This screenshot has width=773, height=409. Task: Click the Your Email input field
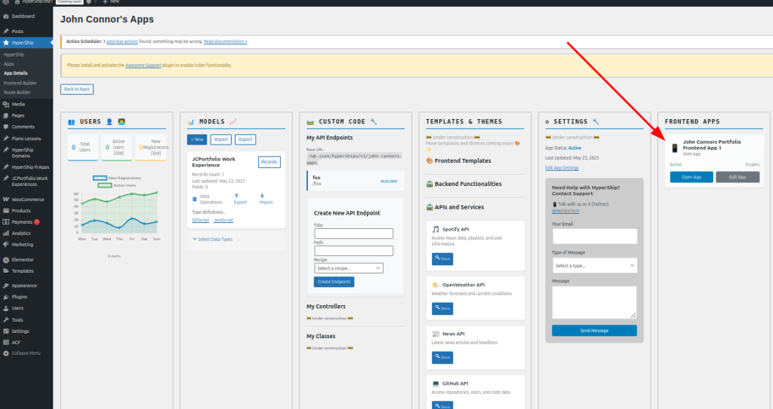click(595, 237)
